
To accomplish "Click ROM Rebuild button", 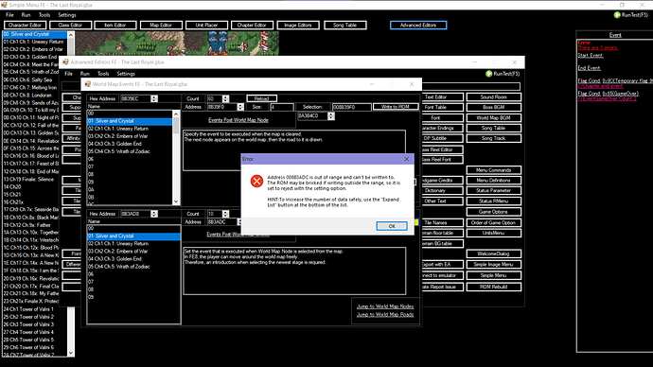I will (x=493, y=287).
